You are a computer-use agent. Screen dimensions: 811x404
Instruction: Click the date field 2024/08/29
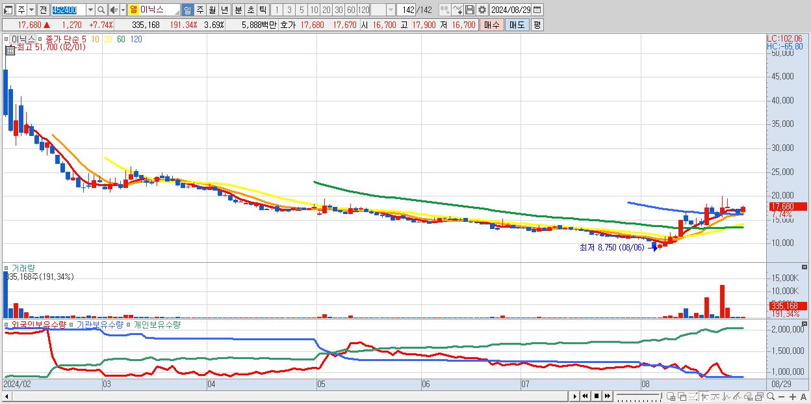tap(510, 10)
